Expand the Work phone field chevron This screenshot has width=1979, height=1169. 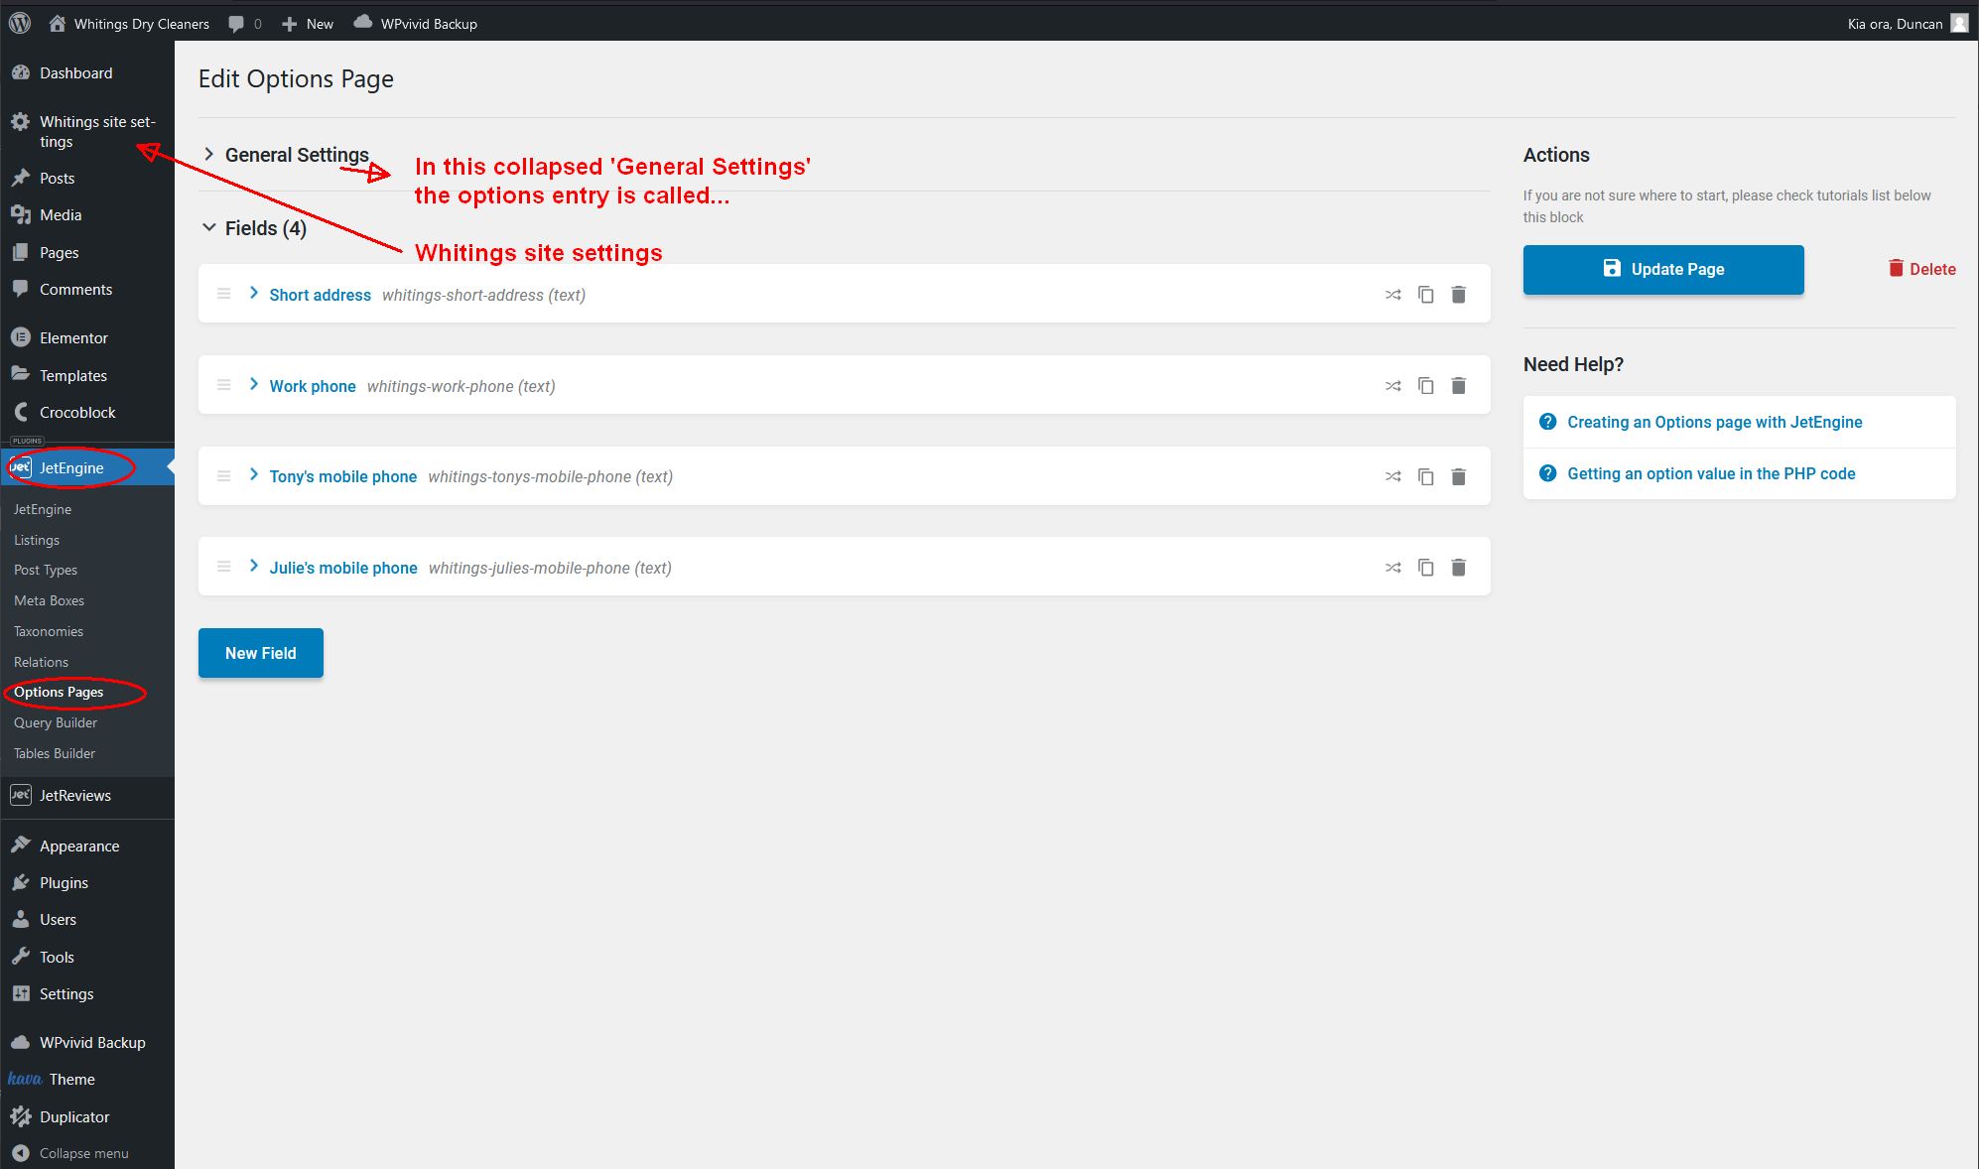pyautogui.click(x=254, y=385)
